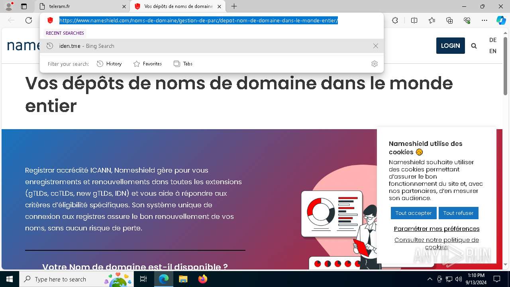Remove the iden.tme suggestion

coord(375,46)
